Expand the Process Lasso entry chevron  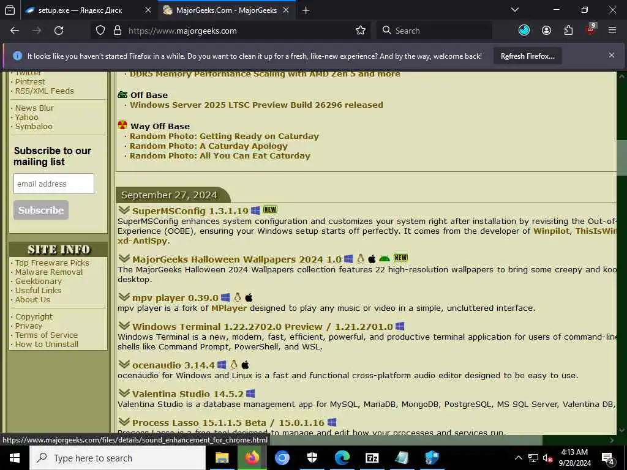pos(124,422)
